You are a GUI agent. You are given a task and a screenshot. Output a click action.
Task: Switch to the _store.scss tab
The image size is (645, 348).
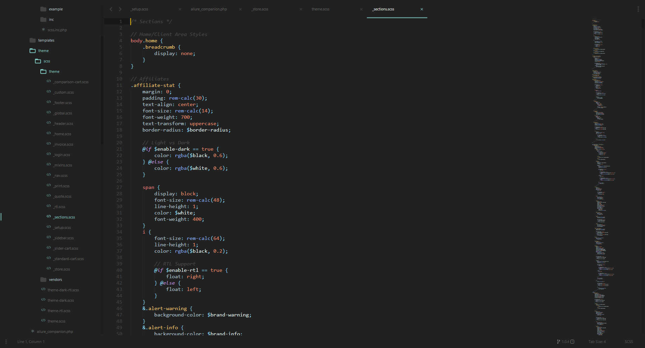coord(260,9)
